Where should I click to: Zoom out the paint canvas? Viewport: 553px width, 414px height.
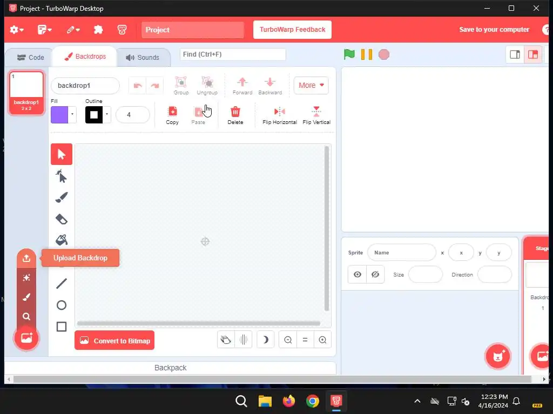click(288, 340)
